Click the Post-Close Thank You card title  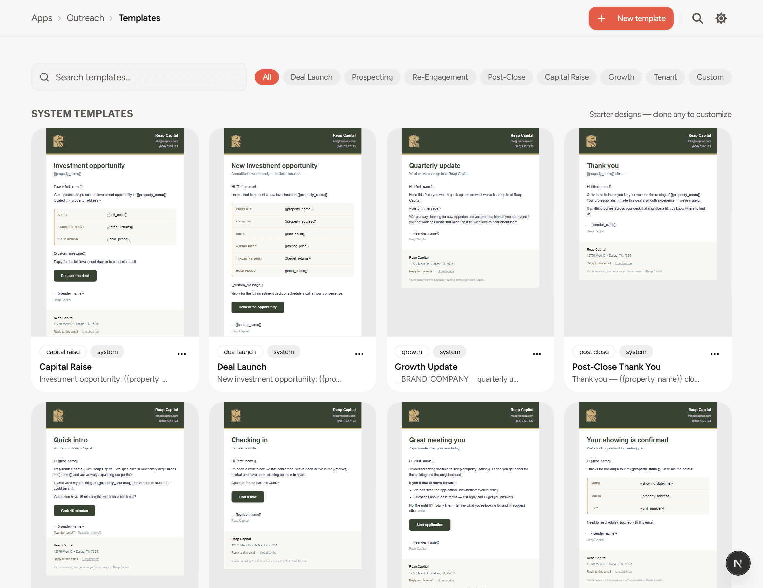pos(616,367)
